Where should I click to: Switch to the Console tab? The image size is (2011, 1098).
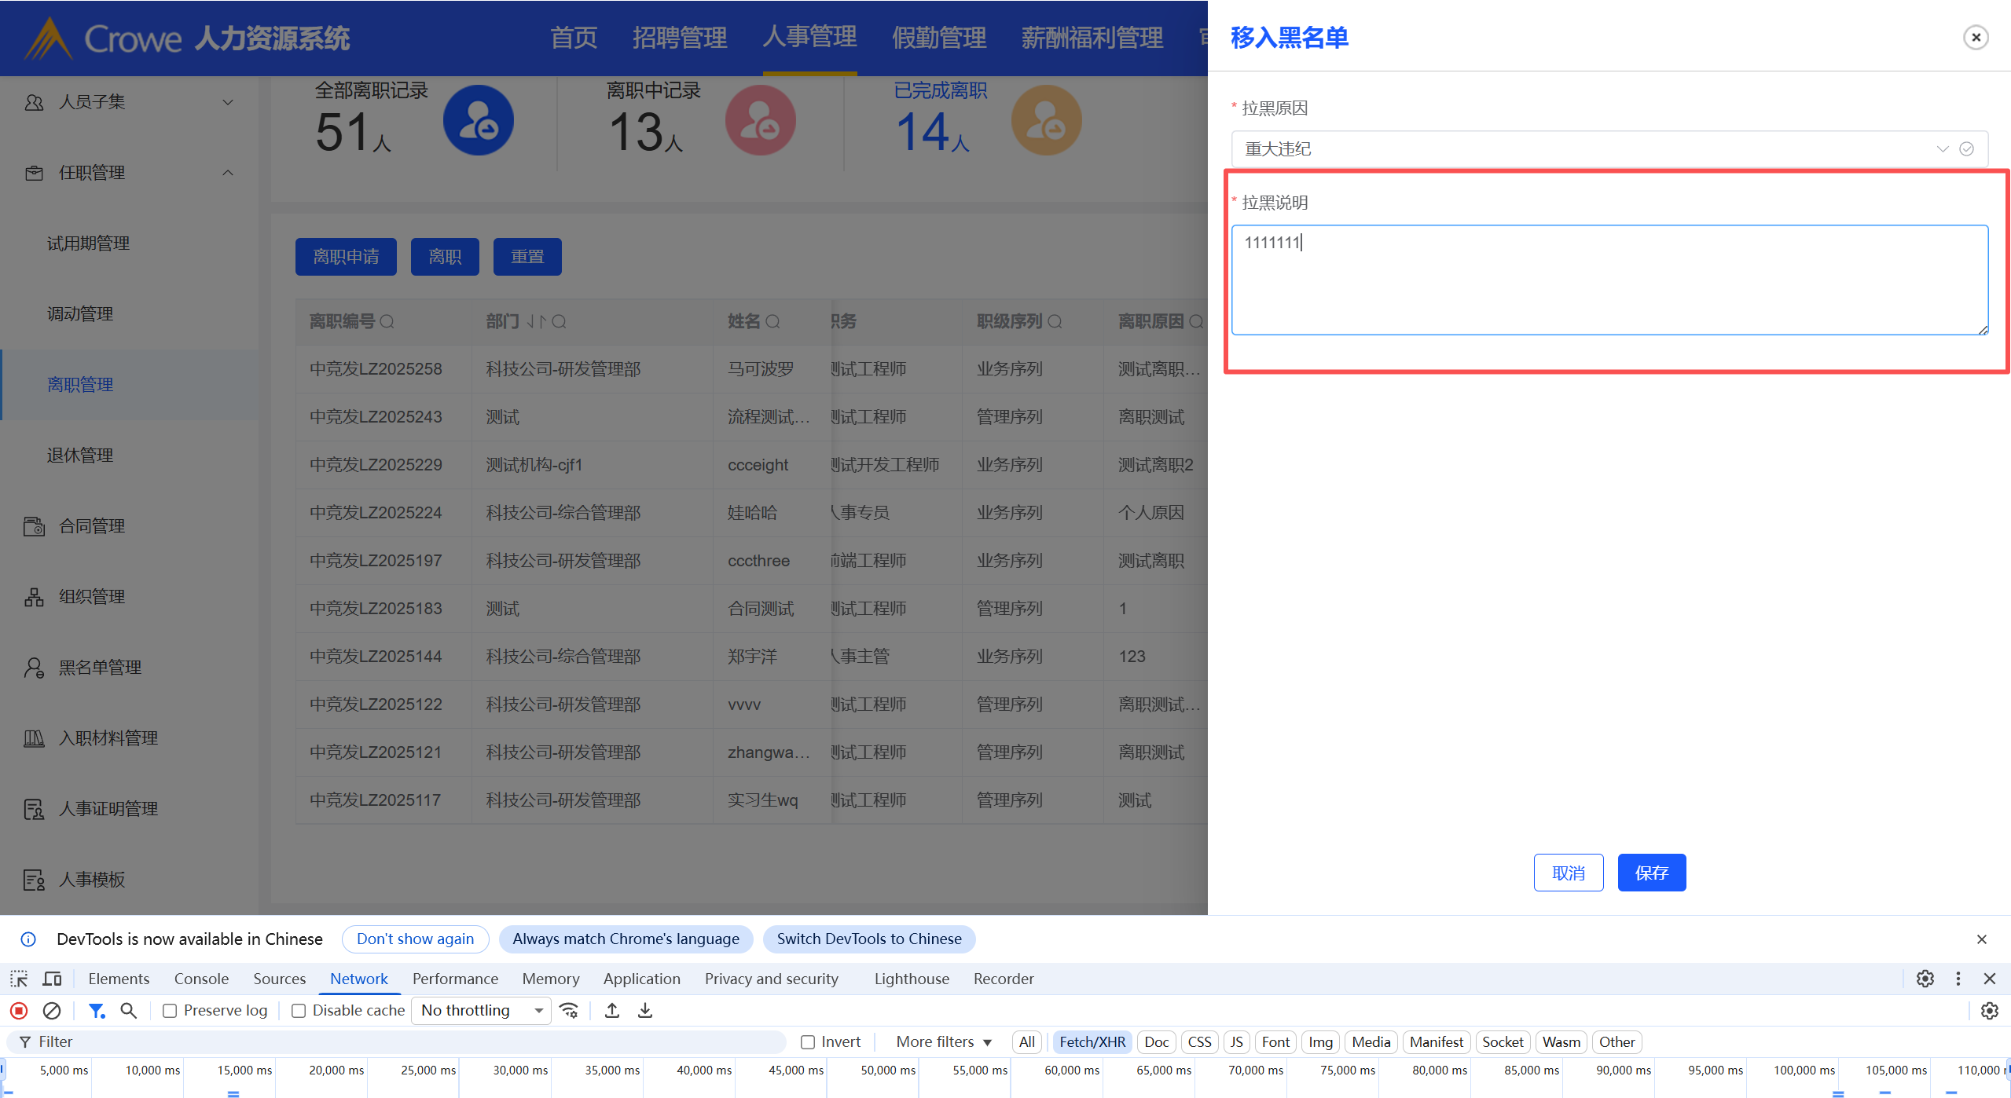point(201,979)
